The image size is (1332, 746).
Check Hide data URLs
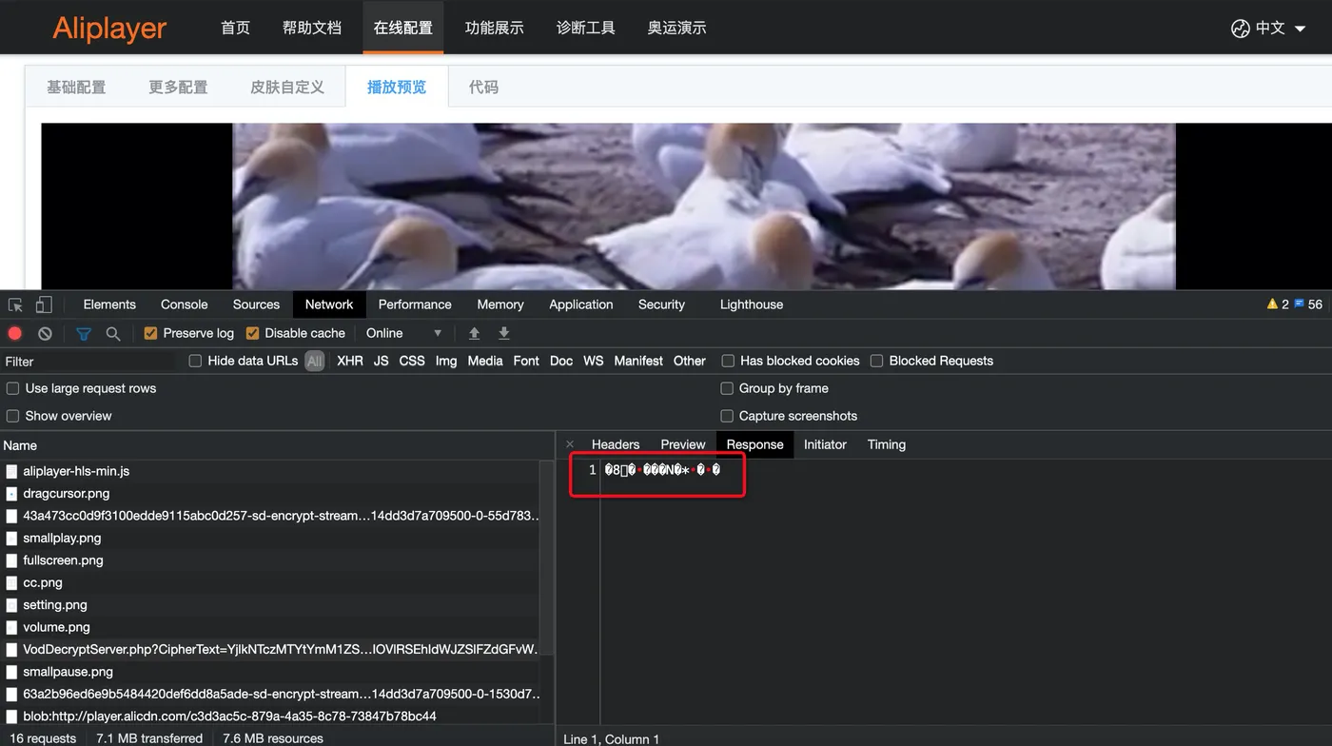coord(195,361)
